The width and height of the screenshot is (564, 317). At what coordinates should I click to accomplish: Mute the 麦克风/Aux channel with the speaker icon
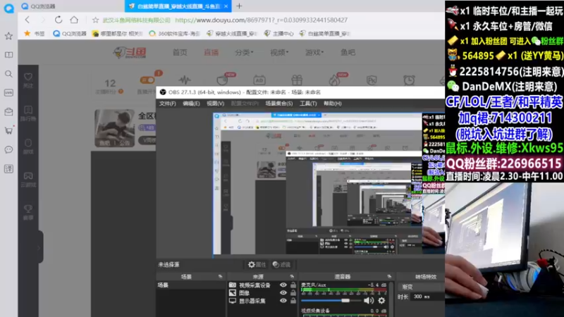(x=369, y=301)
